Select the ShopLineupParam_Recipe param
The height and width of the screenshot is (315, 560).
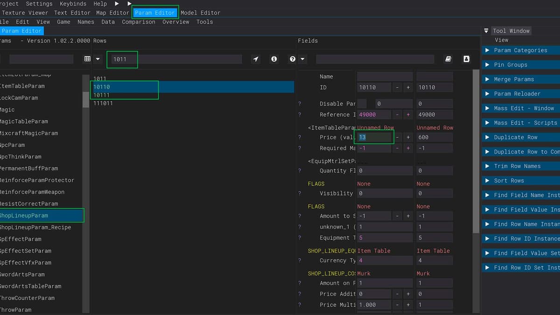coord(35,227)
